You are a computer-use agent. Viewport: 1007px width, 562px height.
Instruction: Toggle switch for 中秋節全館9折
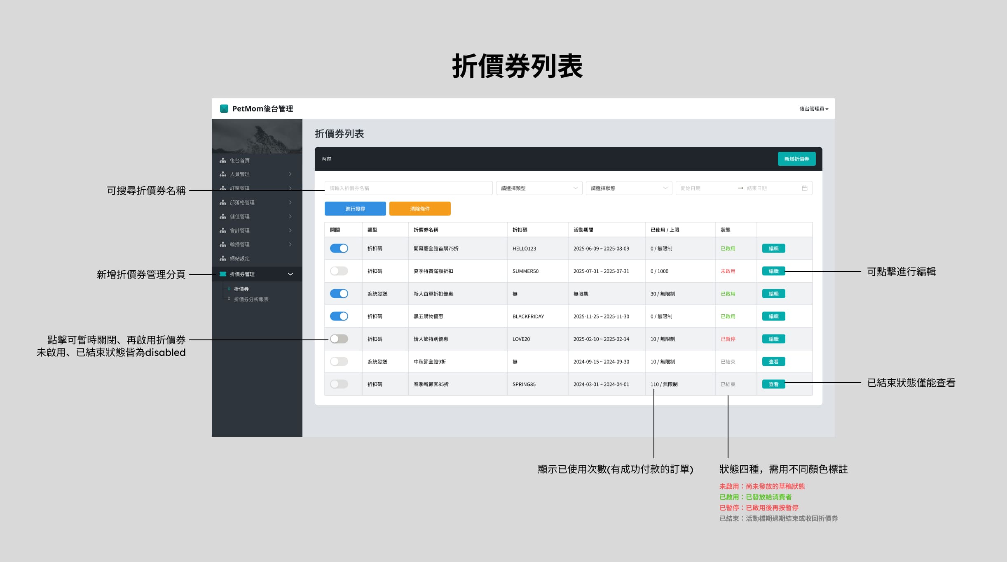[x=339, y=362]
